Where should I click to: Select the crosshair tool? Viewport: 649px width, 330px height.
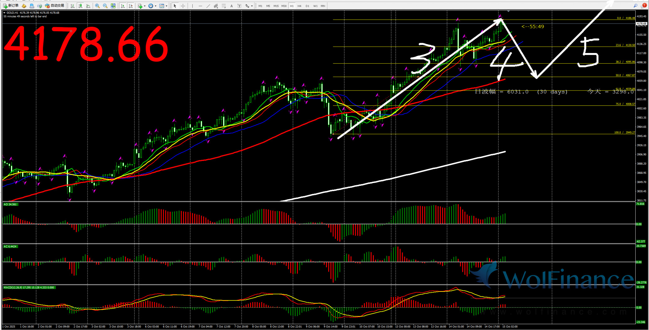click(x=183, y=6)
